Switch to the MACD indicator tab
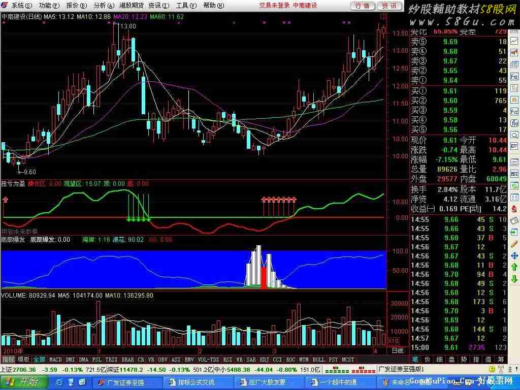This screenshot has width=520, height=390. [55, 360]
